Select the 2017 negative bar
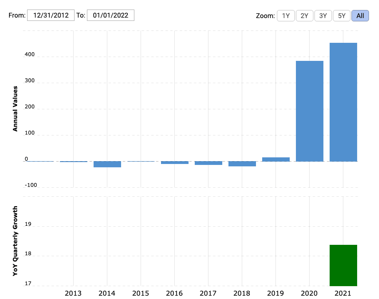Image resolution: width=379 pixels, height=299 pixels. [x=208, y=163]
